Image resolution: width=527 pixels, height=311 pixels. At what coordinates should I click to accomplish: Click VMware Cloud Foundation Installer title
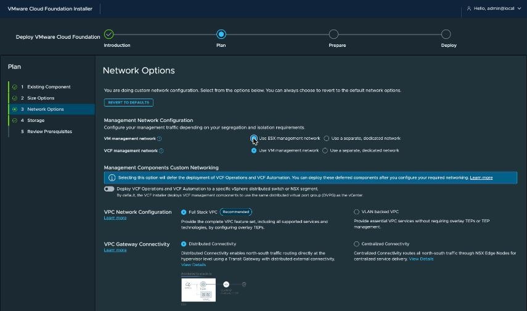[x=50, y=9]
